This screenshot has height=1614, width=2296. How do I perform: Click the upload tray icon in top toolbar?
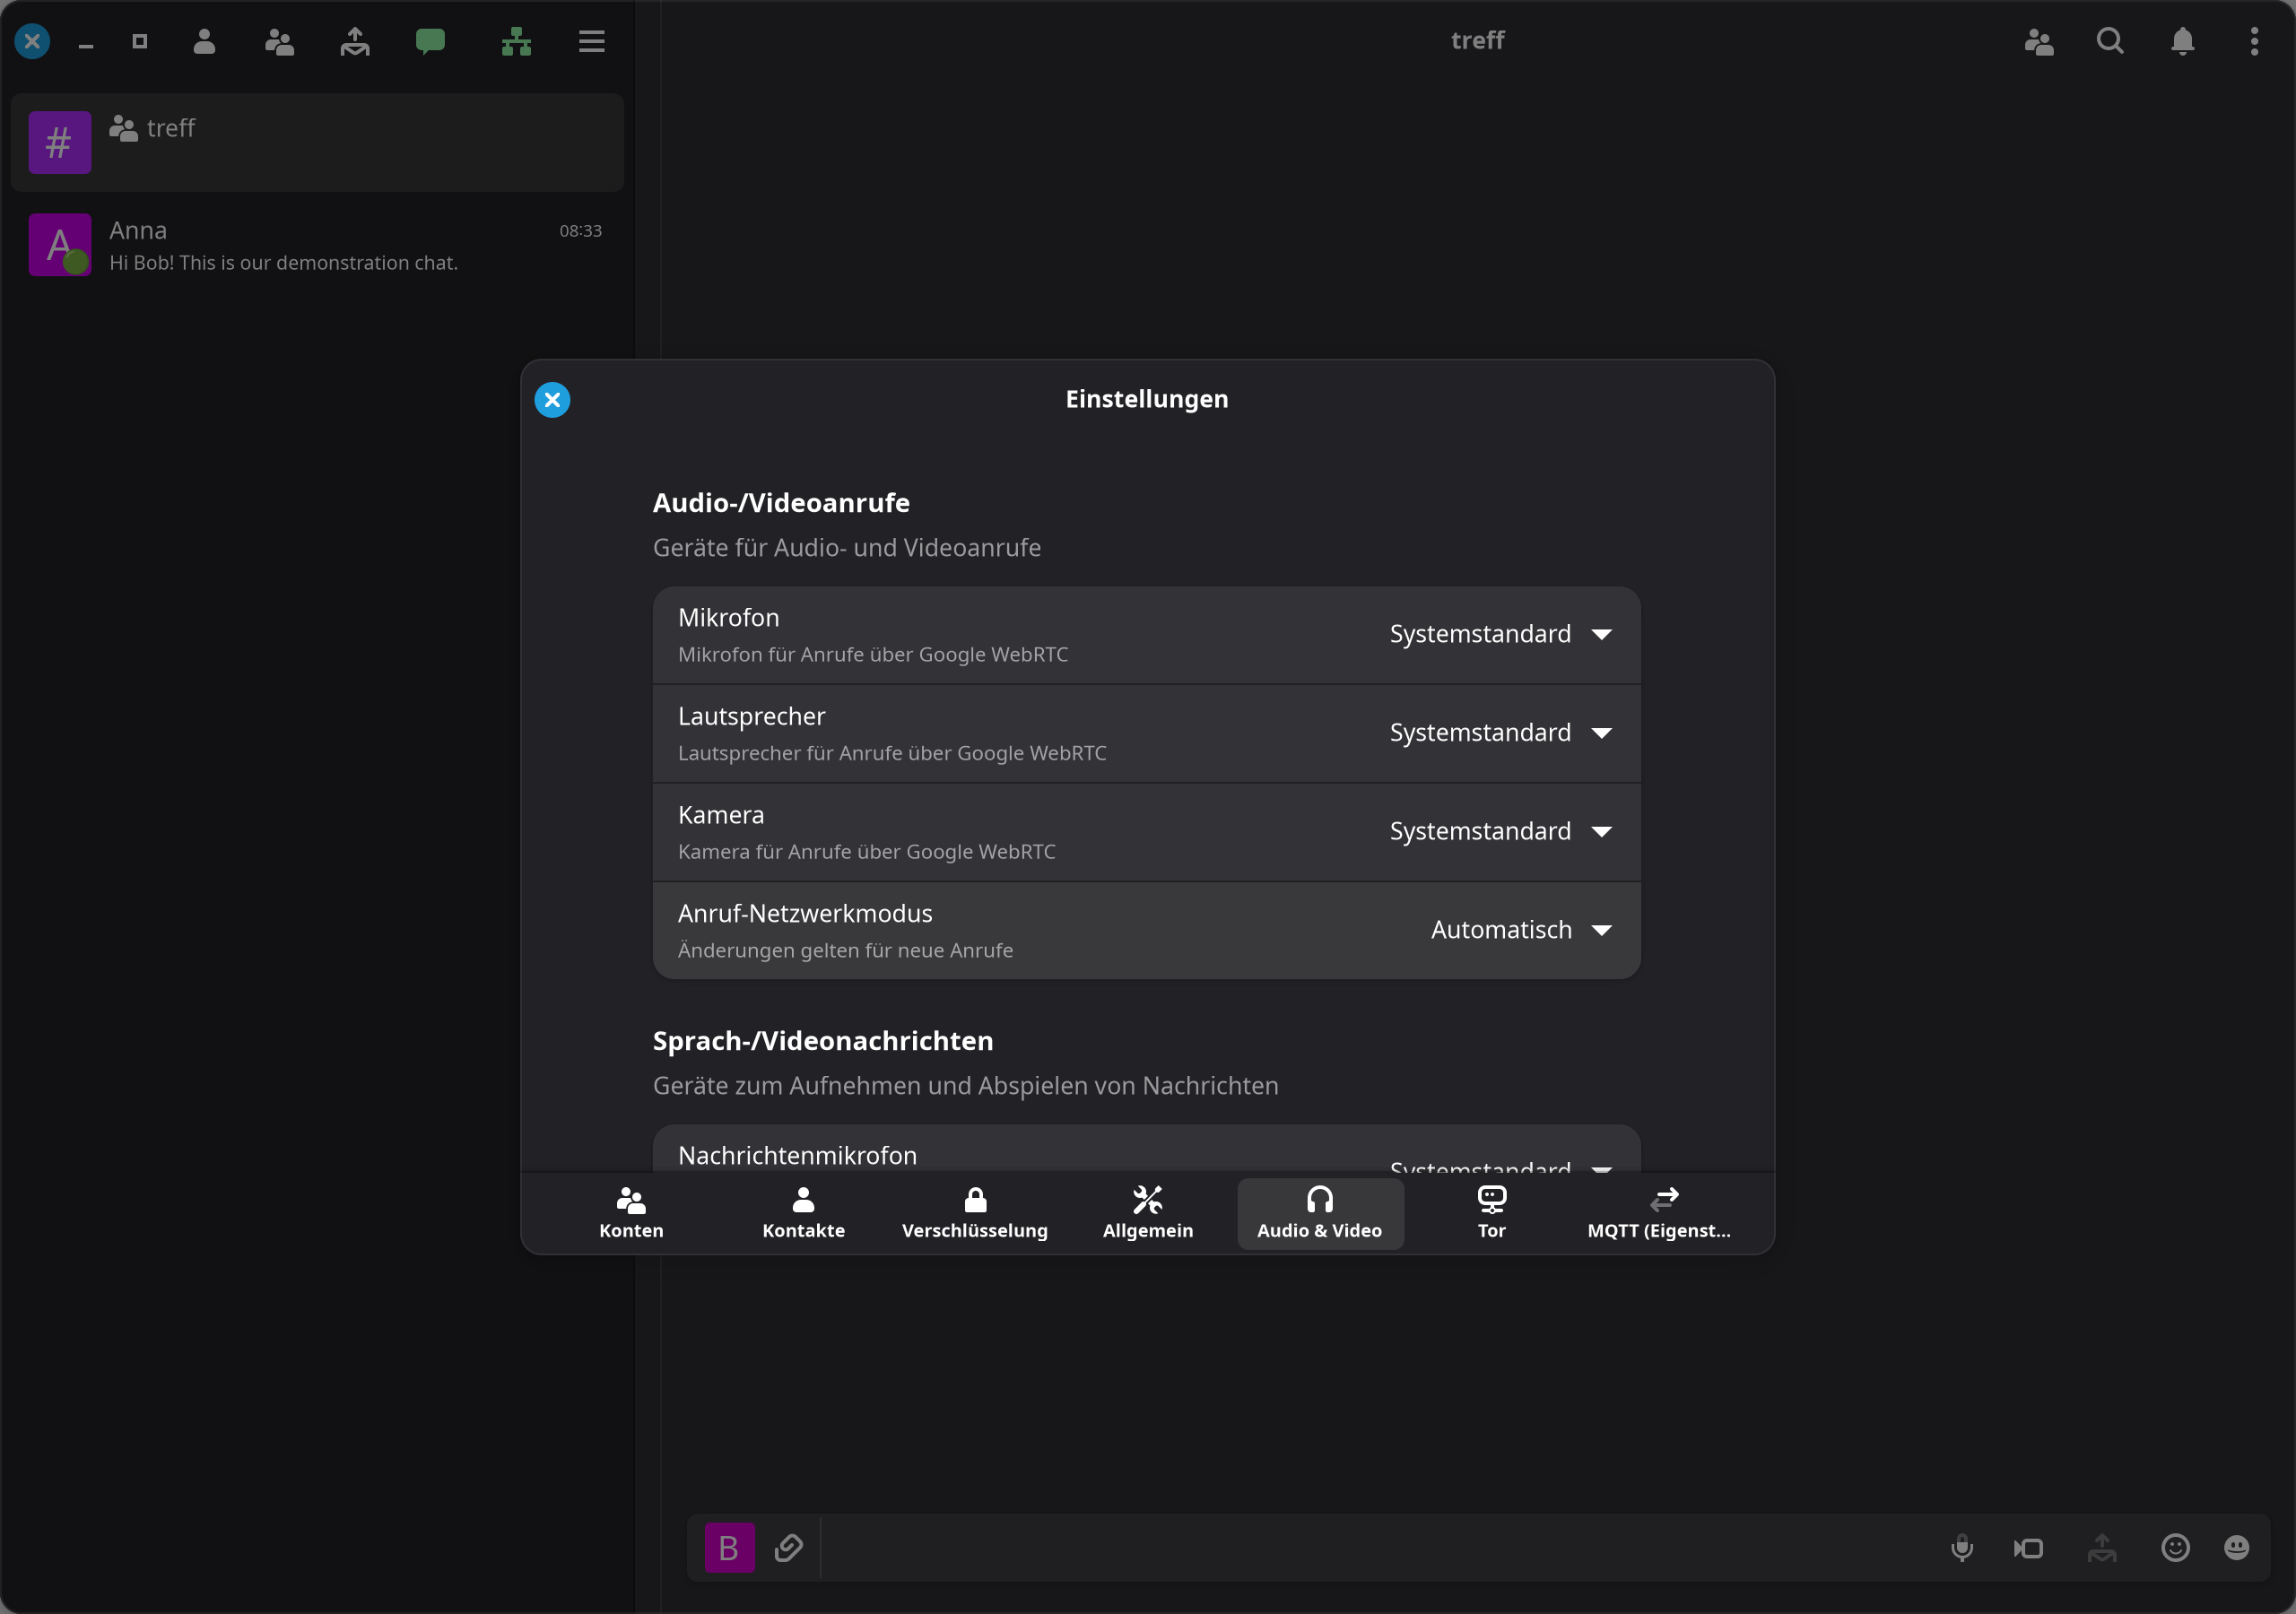[355, 41]
